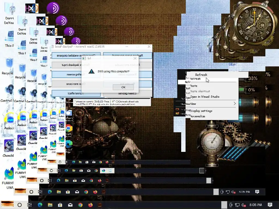
Task: Open the notification center beside 8:05 PM
Action: coord(270,205)
